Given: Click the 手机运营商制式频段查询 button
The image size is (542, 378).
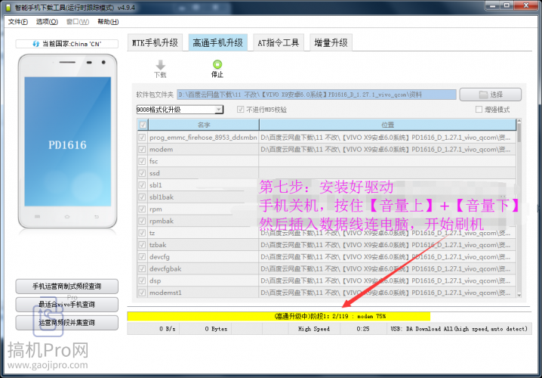Looking at the screenshot, I should coord(67,287).
